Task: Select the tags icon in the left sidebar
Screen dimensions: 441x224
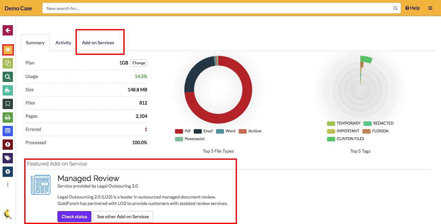Action: 7,158
